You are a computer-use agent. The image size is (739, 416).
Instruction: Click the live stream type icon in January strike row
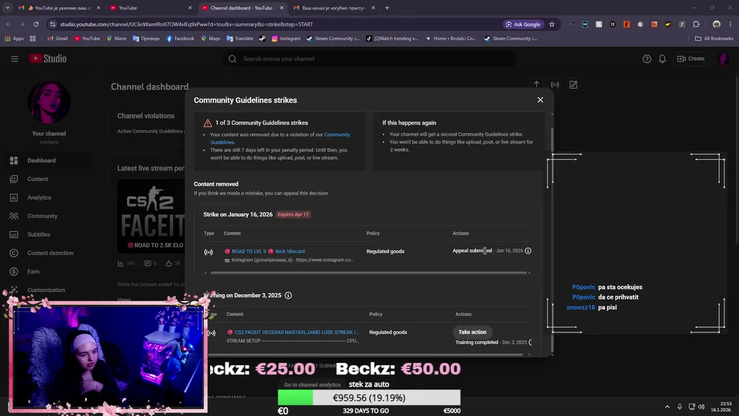[208, 252]
